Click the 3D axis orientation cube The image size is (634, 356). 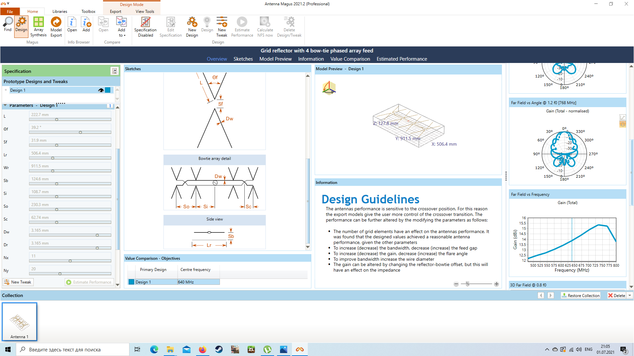pos(329,88)
